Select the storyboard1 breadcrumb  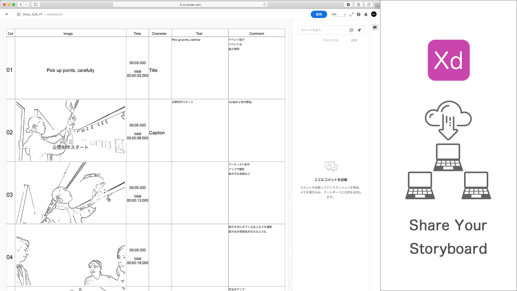[55, 14]
